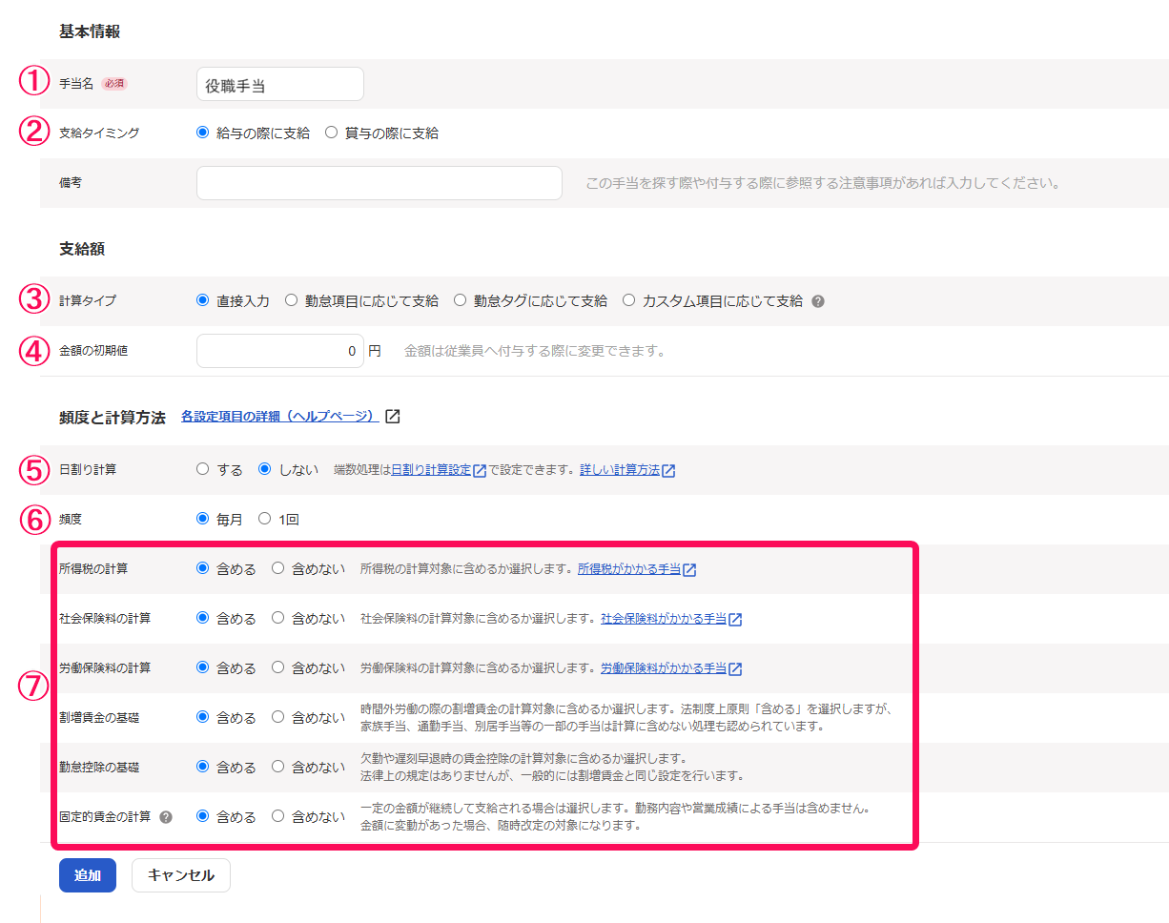Select 勤怠項目に応じて支給 option
The width and height of the screenshot is (1169, 923).
[291, 300]
